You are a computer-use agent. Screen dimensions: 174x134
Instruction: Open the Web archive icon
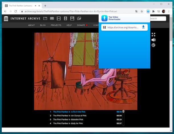45,19
